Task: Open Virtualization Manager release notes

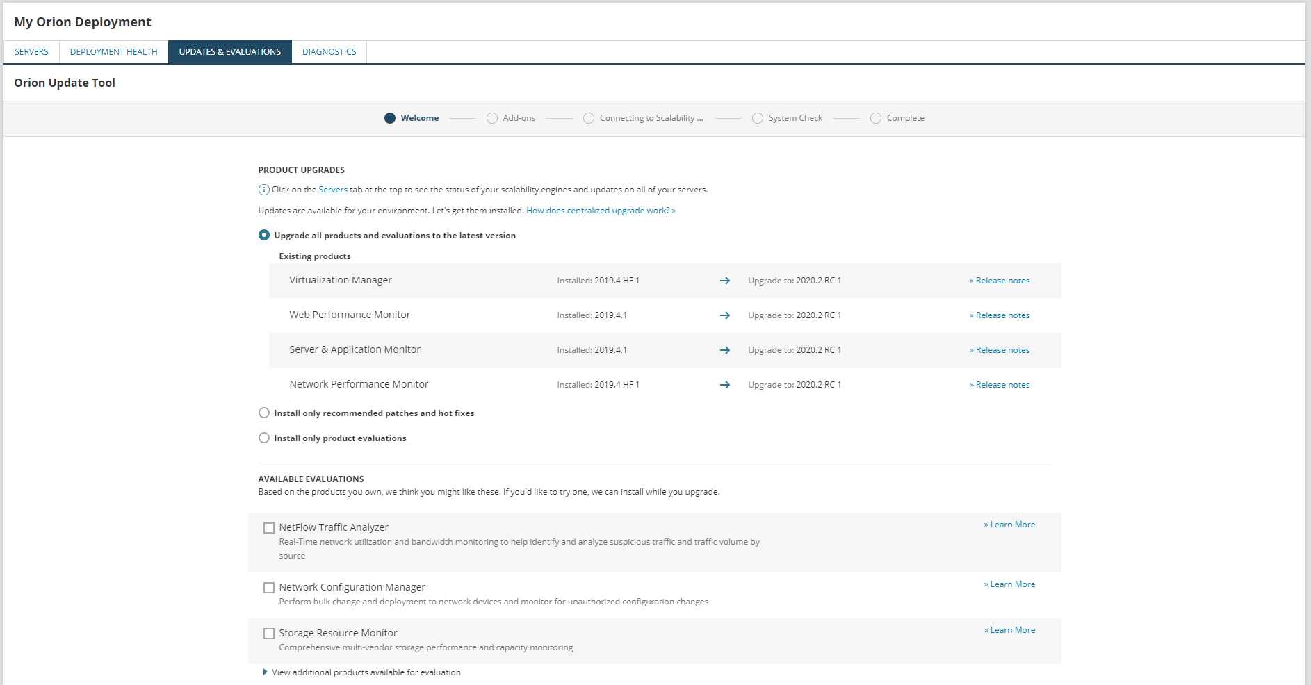Action: tap(1000, 281)
